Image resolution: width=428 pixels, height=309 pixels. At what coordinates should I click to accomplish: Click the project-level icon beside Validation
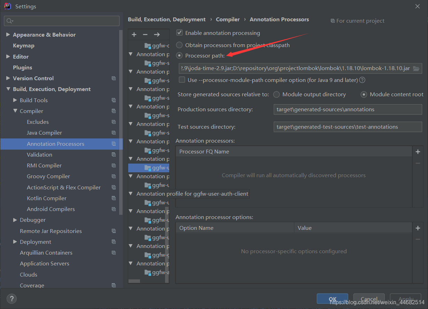point(114,154)
